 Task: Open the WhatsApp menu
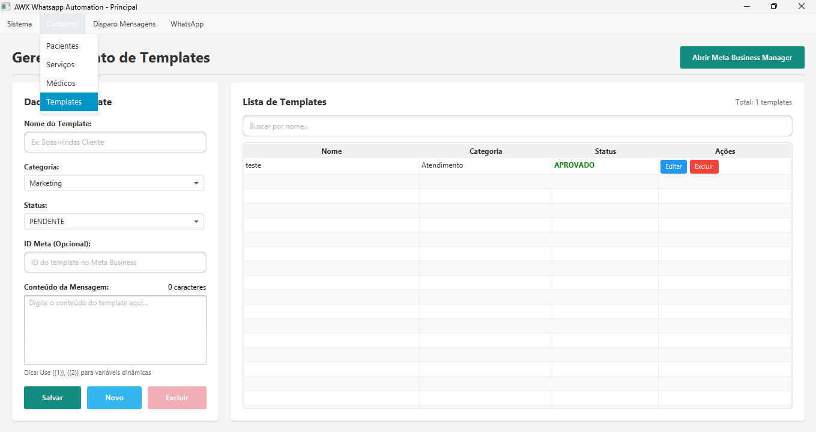coord(187,24)
